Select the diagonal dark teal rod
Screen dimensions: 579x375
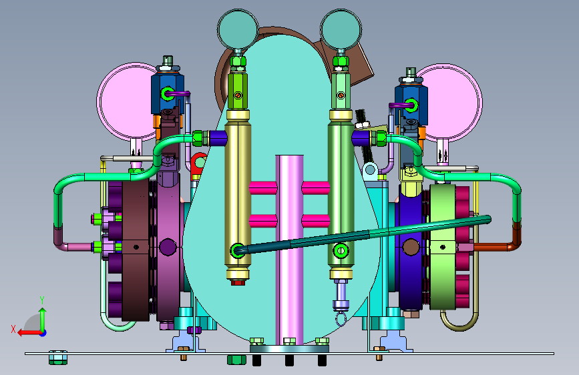364,235
